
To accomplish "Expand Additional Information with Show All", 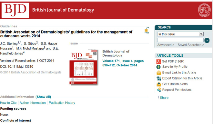I will pyautogui.click(x=43, y=97).
